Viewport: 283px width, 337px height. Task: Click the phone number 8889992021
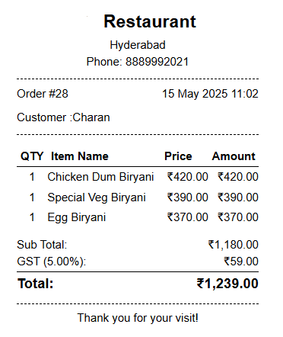(x=157, y=62)
